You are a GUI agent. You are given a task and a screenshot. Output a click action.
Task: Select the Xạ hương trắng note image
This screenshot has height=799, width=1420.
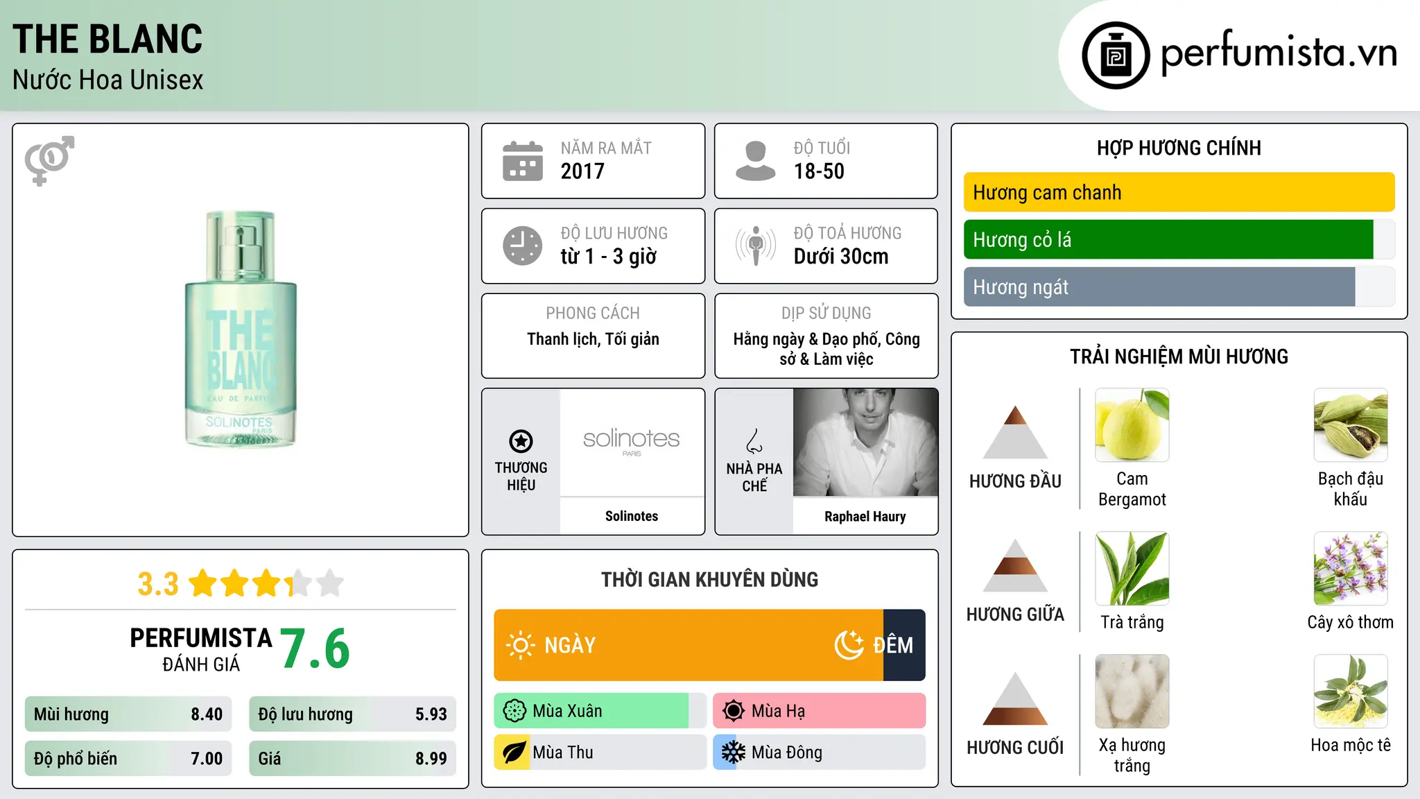pos(1132,691)
